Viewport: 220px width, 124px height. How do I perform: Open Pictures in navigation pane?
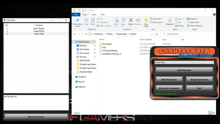83,57
